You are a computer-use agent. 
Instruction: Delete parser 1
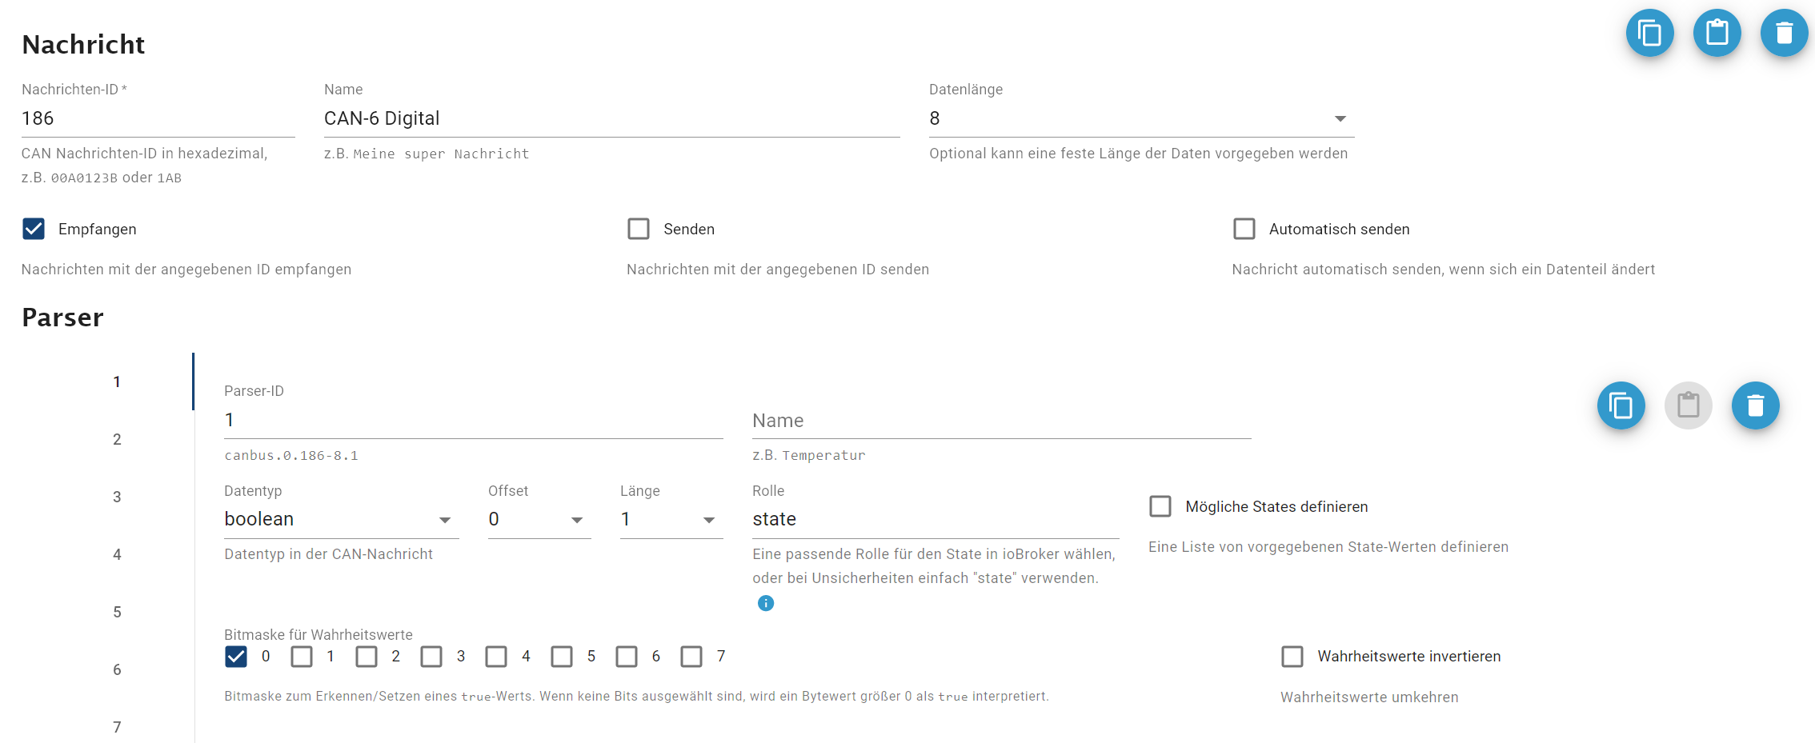[1755, 406]
